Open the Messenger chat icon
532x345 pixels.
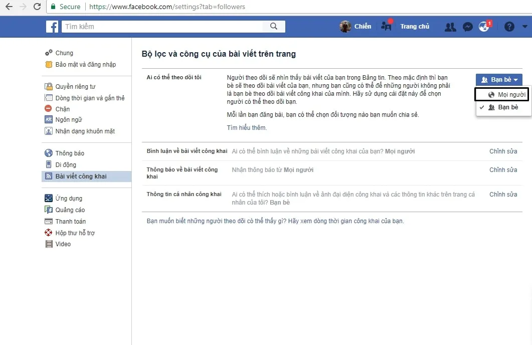(467, 27)
